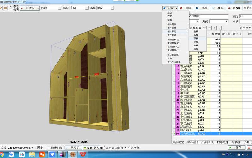This screenshot has height=158, width=252.
Task: Click the 原始图 button
Action: tap(248, 8)
